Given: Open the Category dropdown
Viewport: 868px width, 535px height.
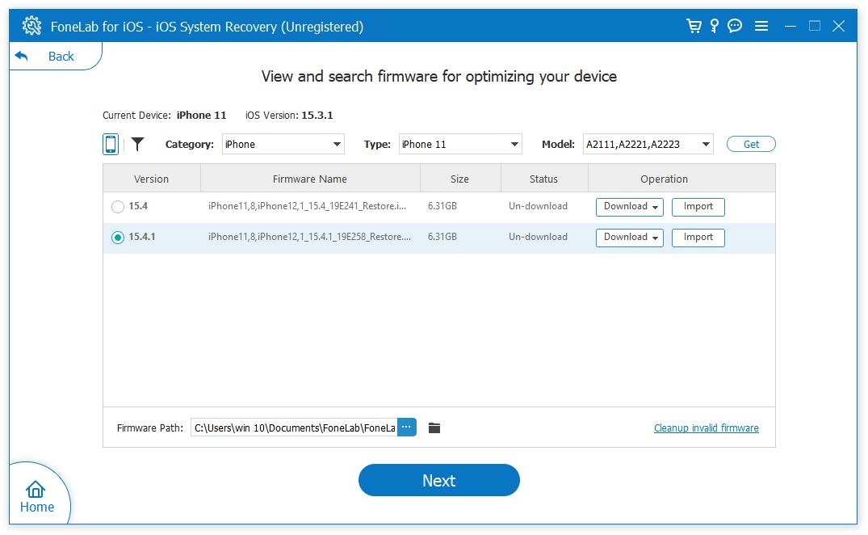Looking at the screenshot, I should pos(283,144).
